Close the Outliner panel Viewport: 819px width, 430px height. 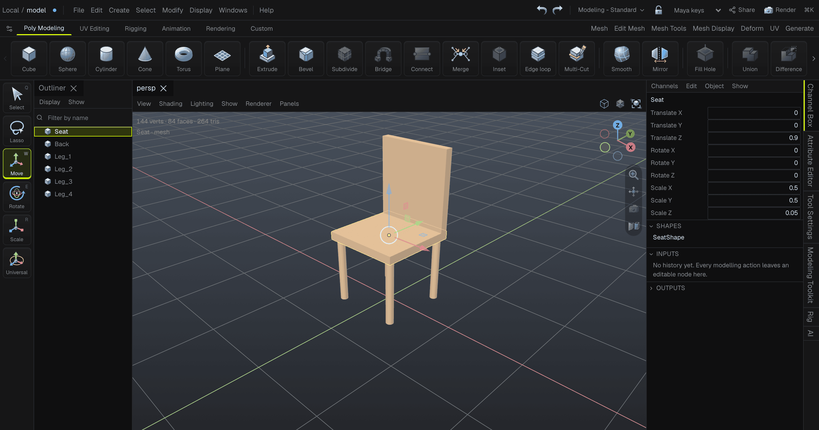[x=73, y=88]
